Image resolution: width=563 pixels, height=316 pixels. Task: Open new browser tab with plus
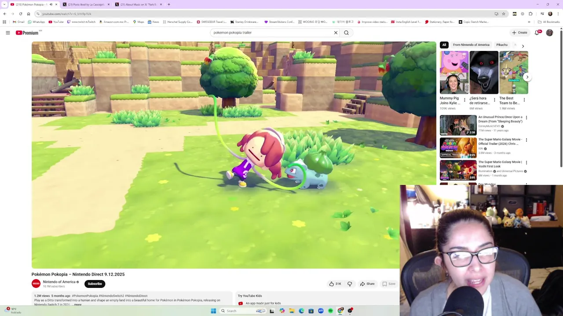[x=169, y=4]
